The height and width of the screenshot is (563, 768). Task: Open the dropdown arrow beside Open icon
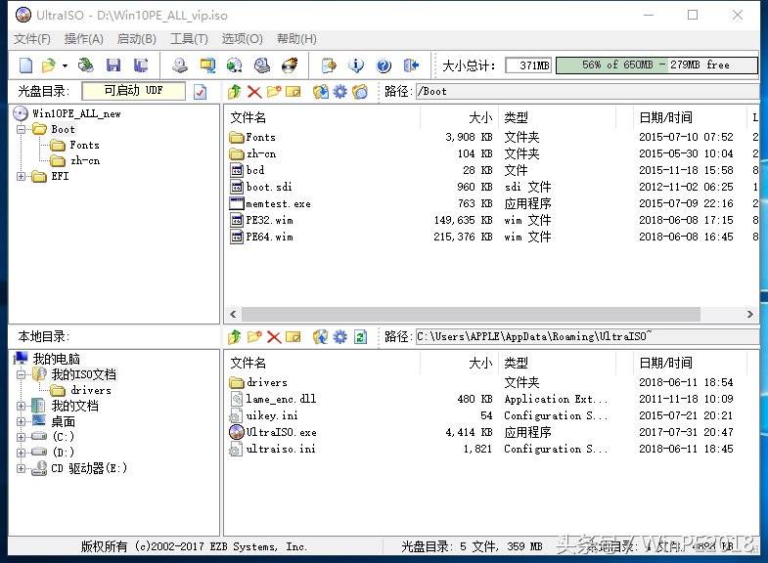(x=65, y=65)
